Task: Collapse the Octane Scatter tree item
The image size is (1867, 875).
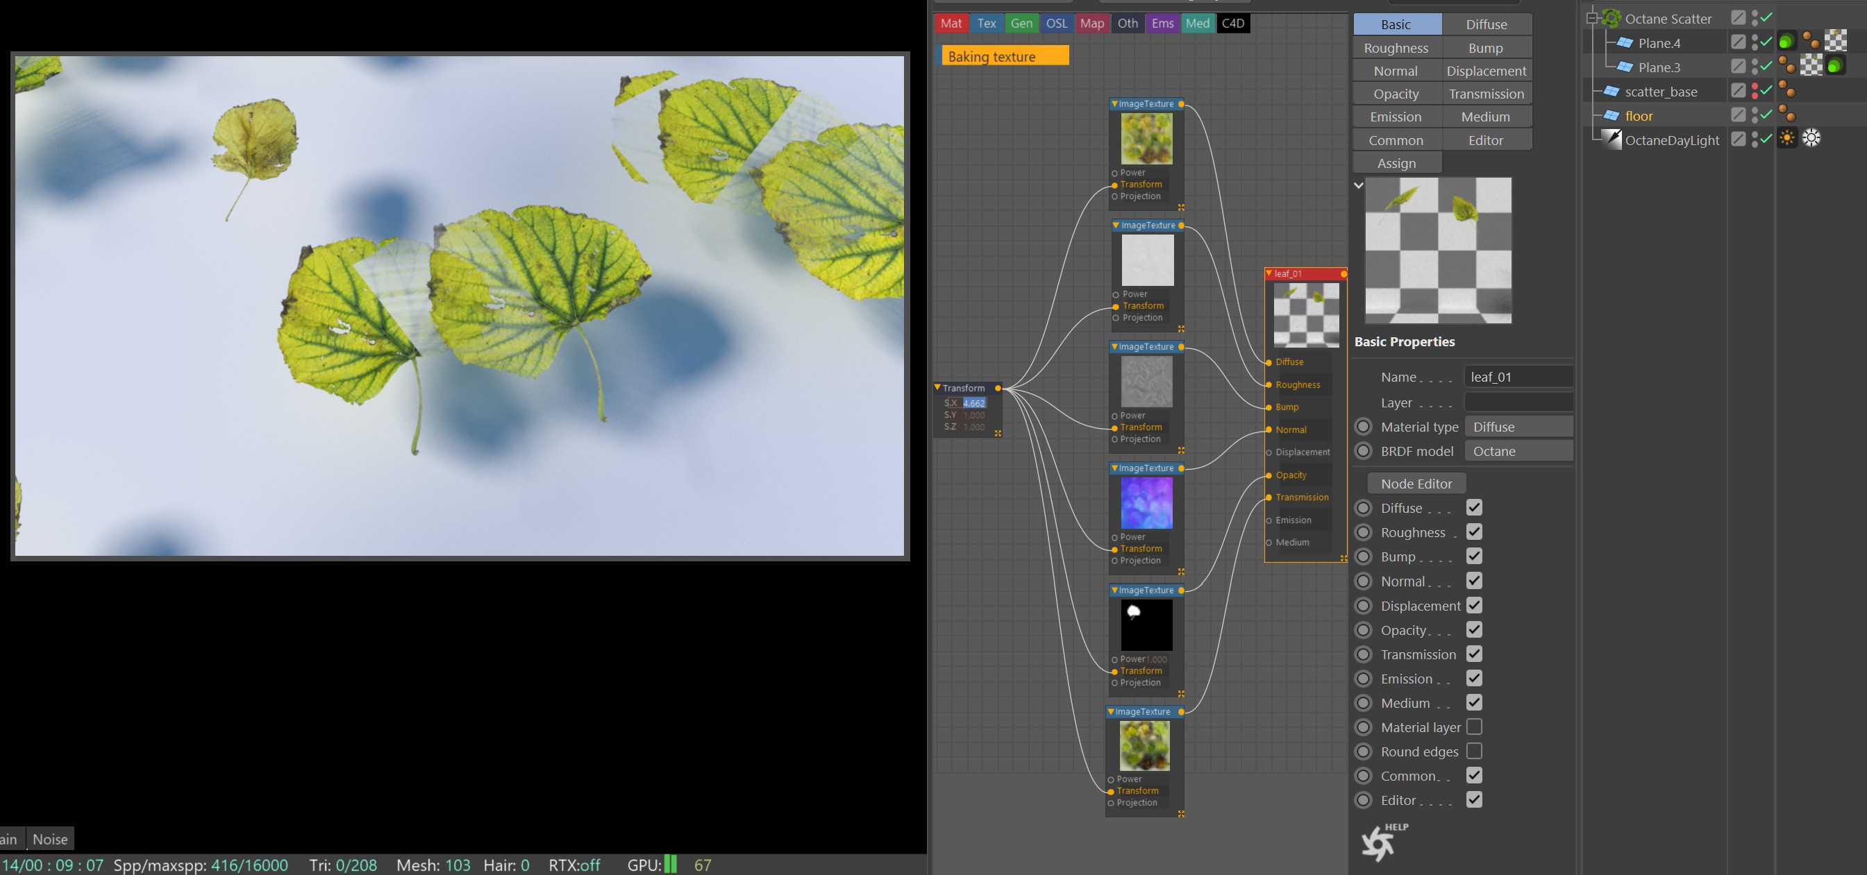Action: tap(1591, 18)
